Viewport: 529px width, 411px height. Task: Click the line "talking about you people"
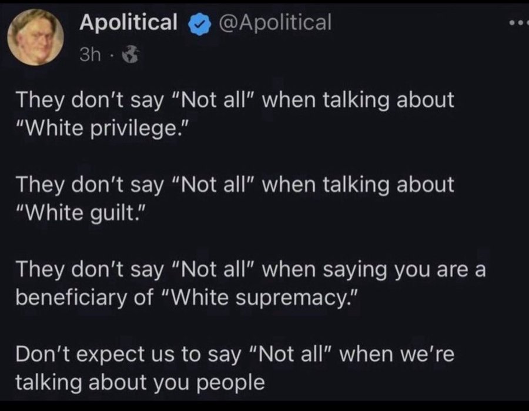click(140, 383)
